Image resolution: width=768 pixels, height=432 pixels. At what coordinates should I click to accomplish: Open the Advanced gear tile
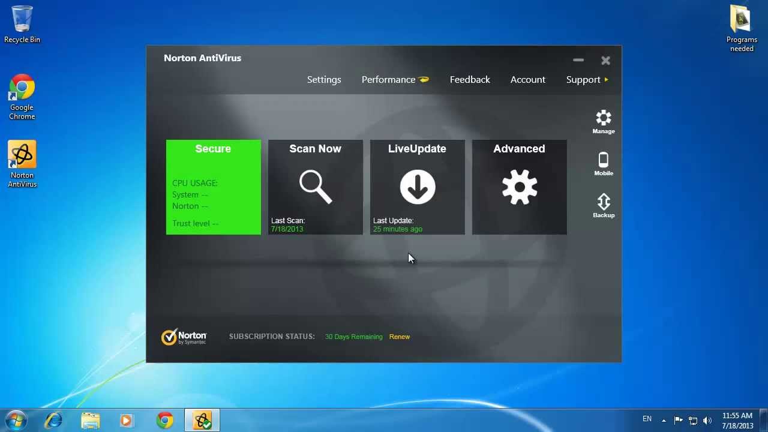point(520,187)
